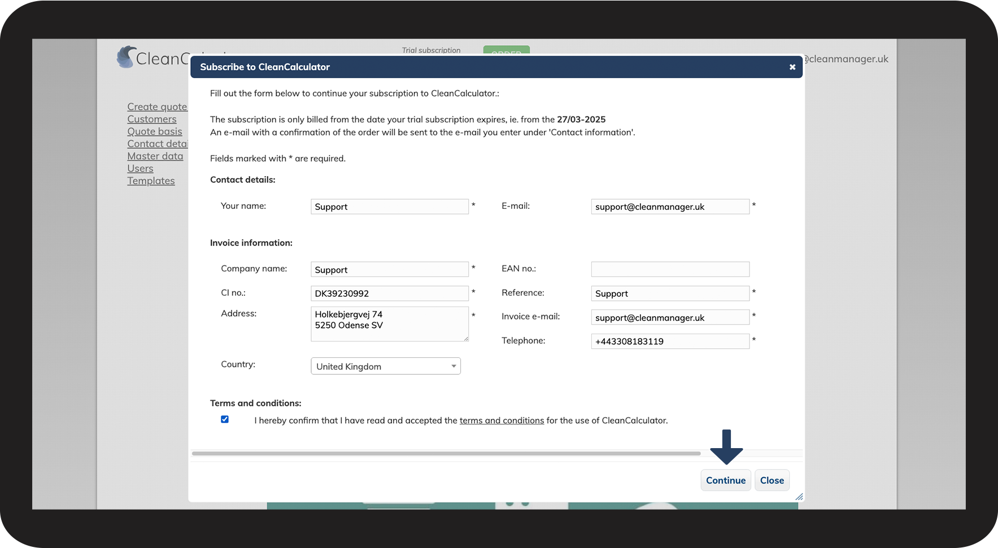The height and width of the screenshot is (548, 998).
Task: Toggle the terms and conditions checkbox
Action: [225, 419]
